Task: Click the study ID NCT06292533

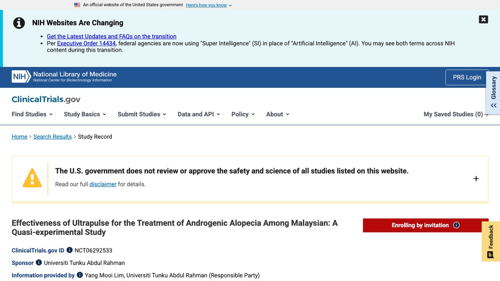Action: tap(93, 251)
